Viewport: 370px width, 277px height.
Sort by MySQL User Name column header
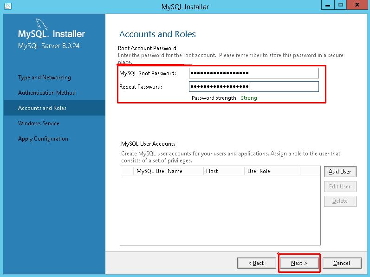[x=169, y=171]
